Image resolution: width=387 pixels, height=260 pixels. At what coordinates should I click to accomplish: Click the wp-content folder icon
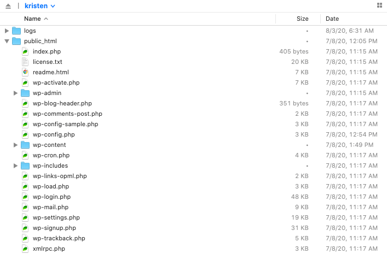[x=25, y=145]
